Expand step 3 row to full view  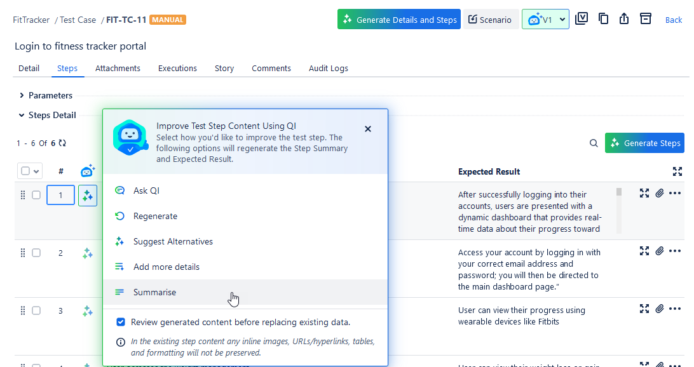[644, 309]
